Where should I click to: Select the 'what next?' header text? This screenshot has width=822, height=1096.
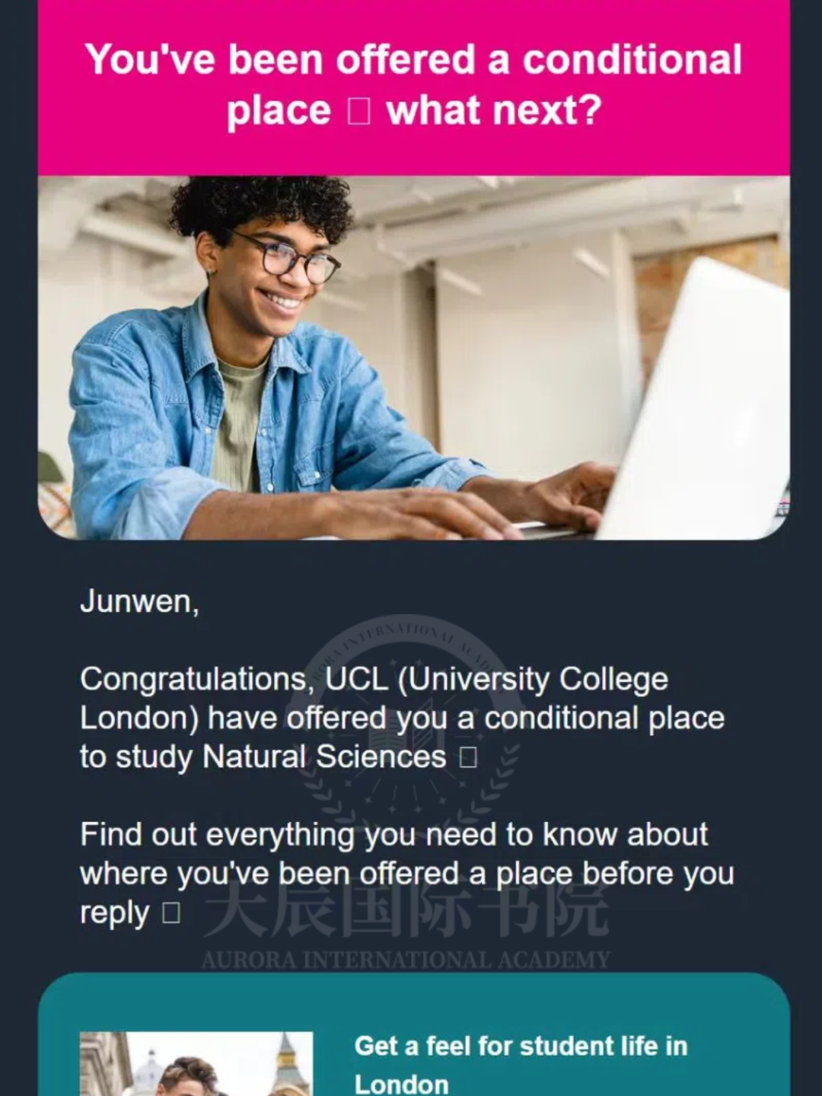click(494, 111)
